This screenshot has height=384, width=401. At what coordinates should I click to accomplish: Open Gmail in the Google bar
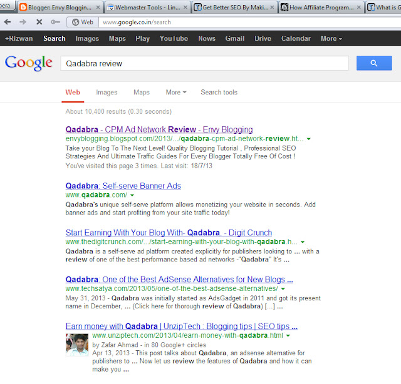(x=235, y=39)
